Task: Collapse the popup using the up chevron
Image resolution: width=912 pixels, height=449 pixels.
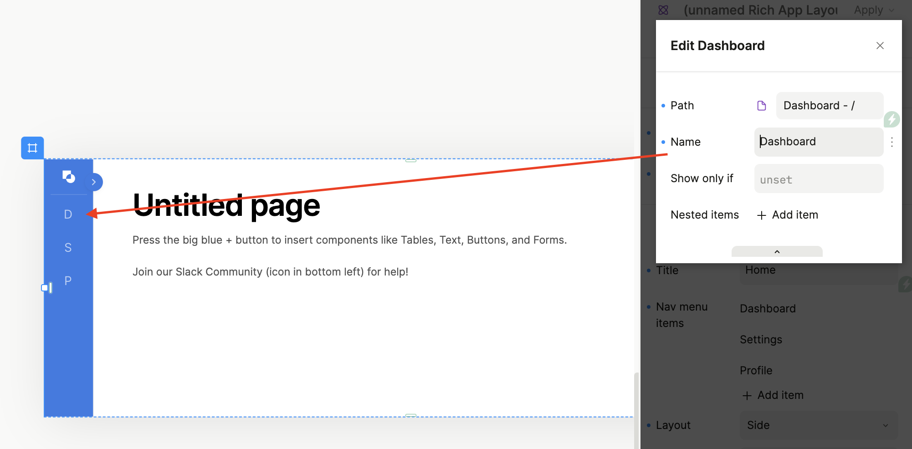Action: coord(777,252)
